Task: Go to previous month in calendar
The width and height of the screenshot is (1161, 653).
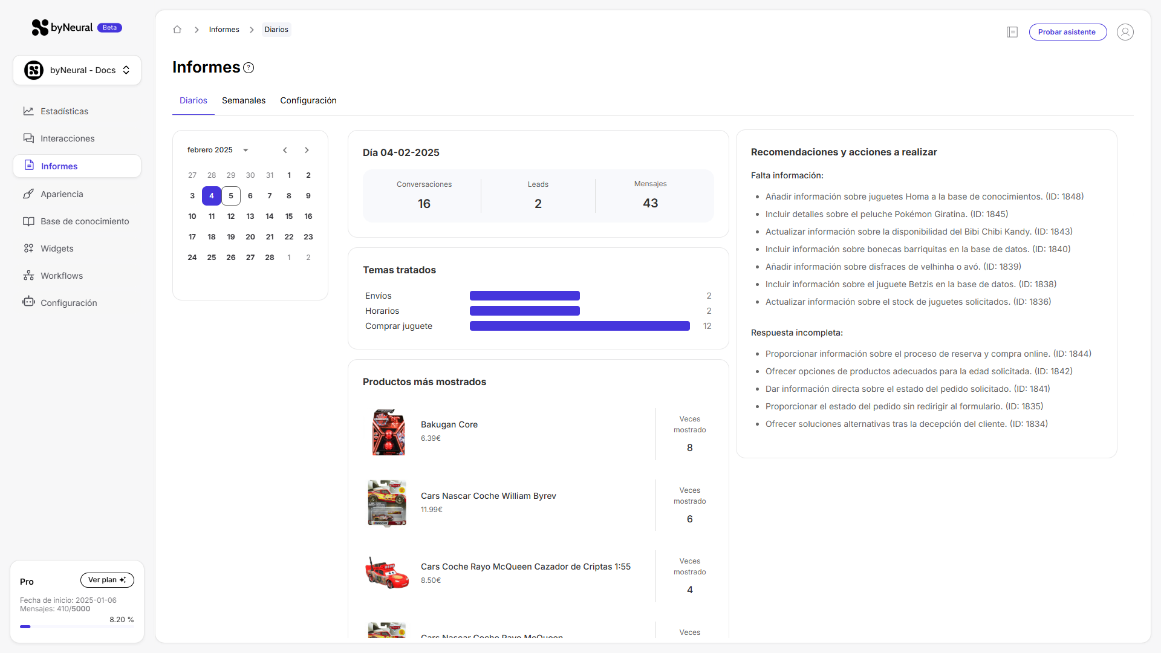Action: (285, 150)
